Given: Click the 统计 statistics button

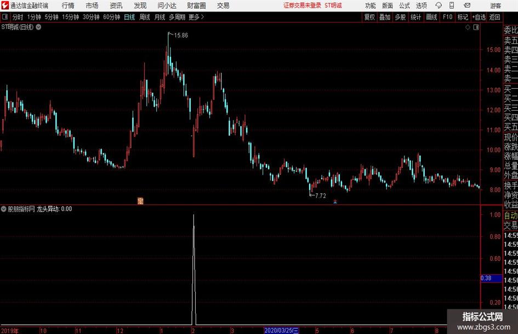Looking at the screenshot, I should coord(416,17).
